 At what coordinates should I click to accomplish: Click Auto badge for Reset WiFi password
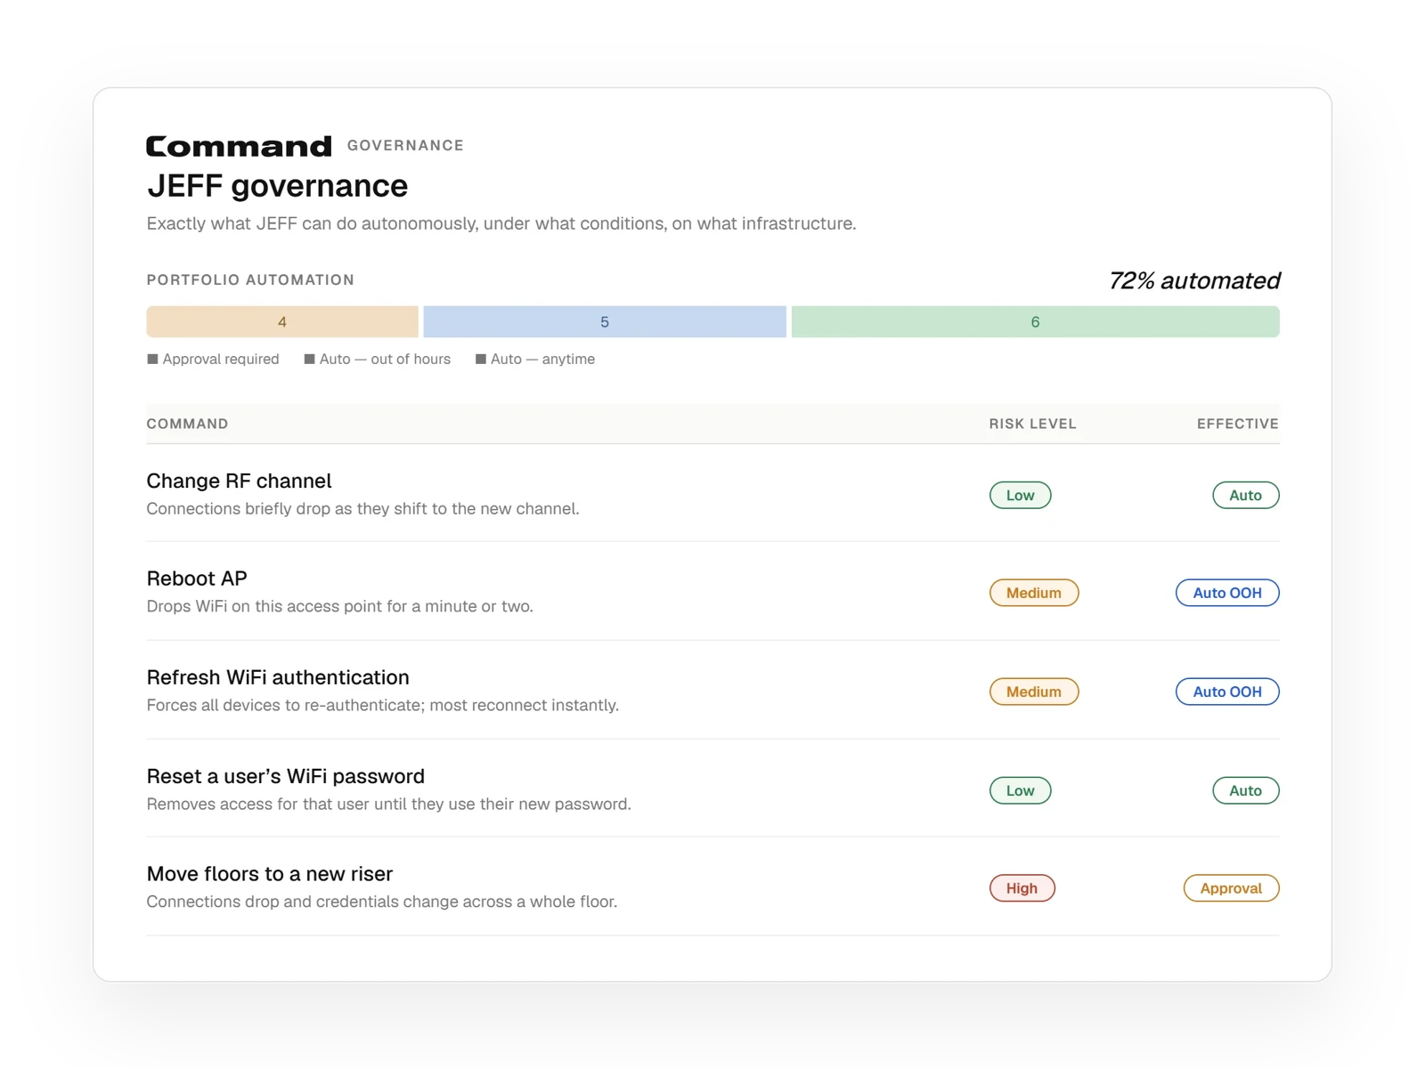(1245, 790)
